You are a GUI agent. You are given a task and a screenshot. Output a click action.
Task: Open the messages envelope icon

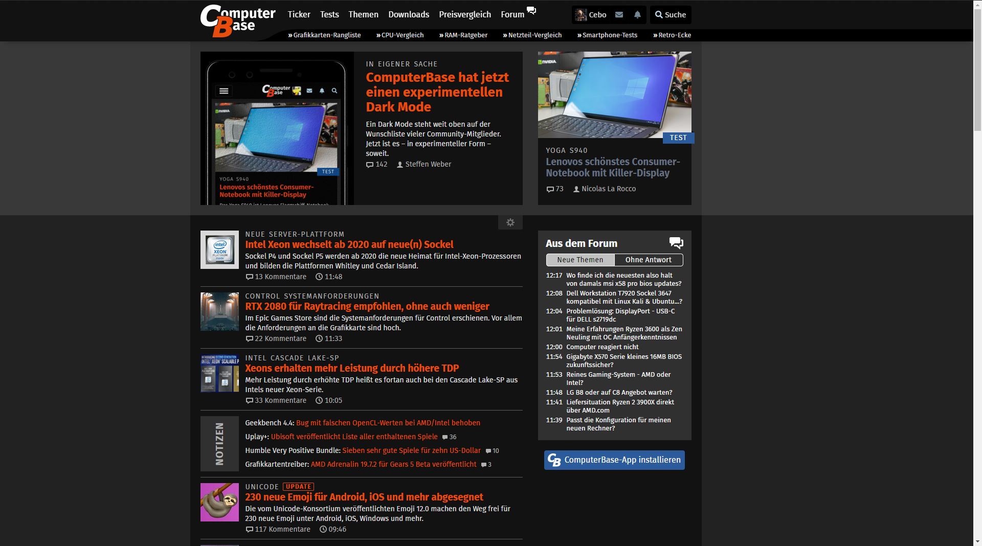point(619,15)
